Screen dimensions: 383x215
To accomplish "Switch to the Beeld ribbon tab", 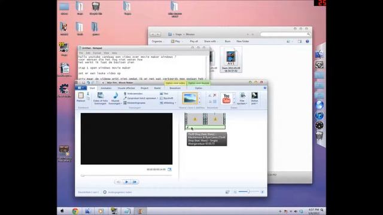I will (x=157, y=88).
